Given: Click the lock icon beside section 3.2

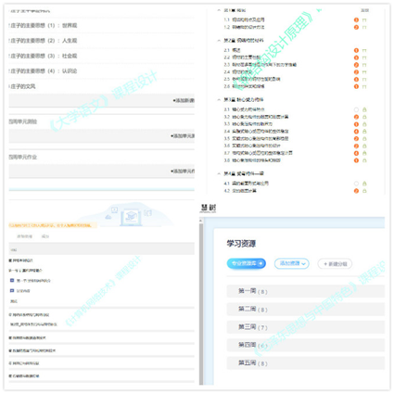Looking at the screenshot, I should pos(364,117).
